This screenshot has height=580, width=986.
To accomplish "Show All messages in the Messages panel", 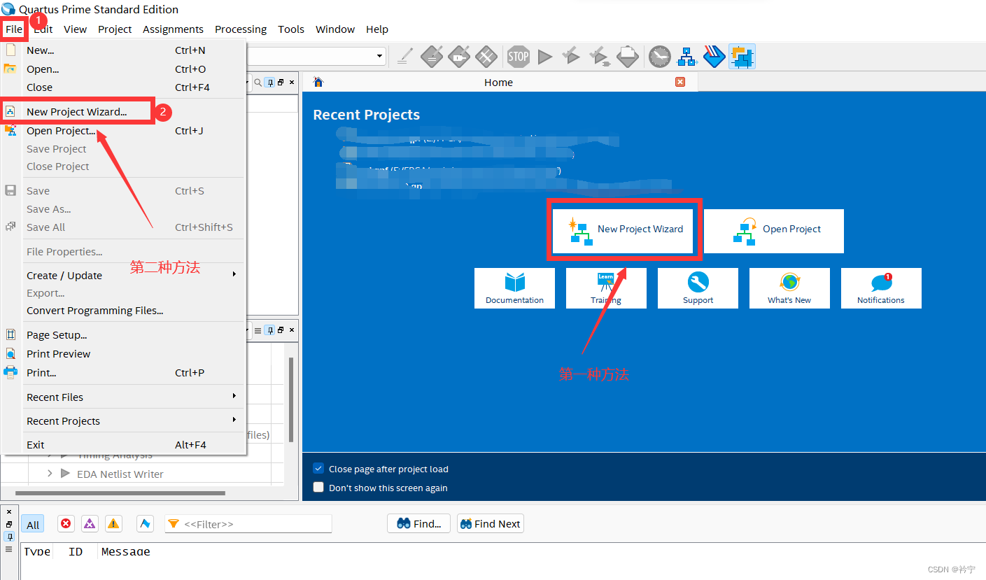I will pyautogui.click(x=33, y=525).
